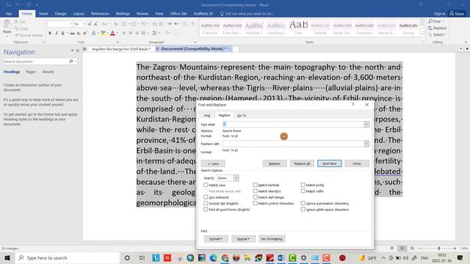Enable the Use wildcards checkbox
The width and height of the screenshot is (470, 264).
206,197
